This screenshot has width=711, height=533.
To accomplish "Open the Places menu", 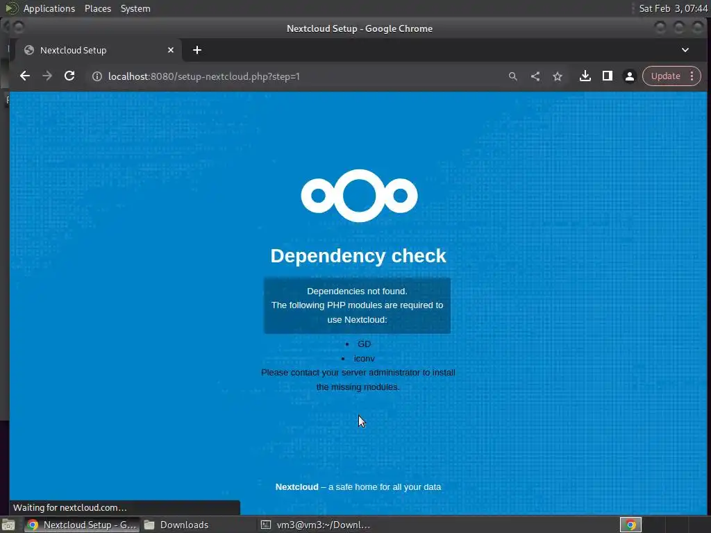I will click(x=98, y=8).
